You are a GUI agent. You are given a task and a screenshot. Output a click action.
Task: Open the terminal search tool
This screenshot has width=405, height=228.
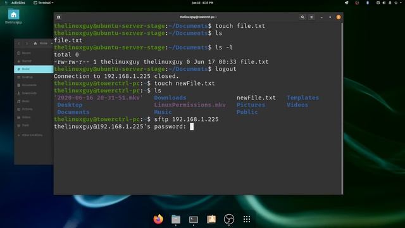(302, 17)
